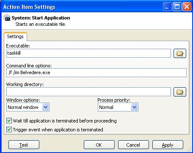Viewport: 193px width, 153px height.
Task: Expand the Process priority dropdown arrow
Action: coord(134,107)
